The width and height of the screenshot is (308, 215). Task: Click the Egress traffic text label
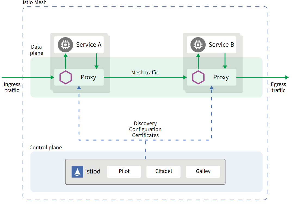point(278,87)
